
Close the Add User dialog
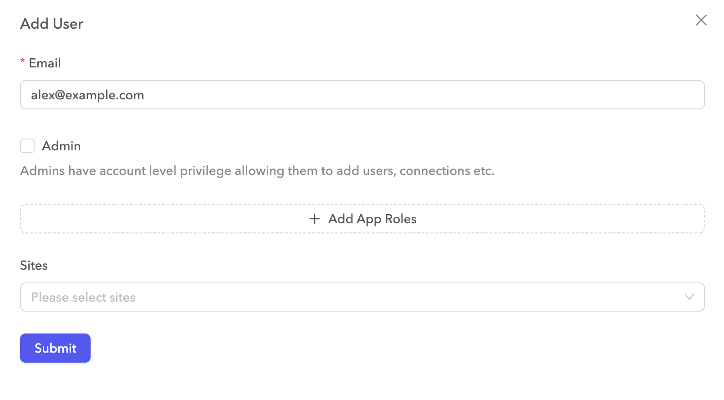[701, 20]
